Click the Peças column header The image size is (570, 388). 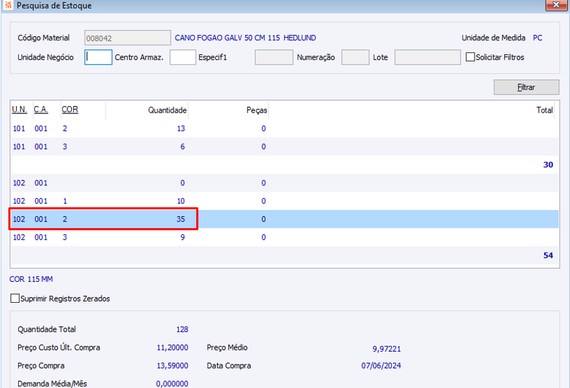pos(257,110)
